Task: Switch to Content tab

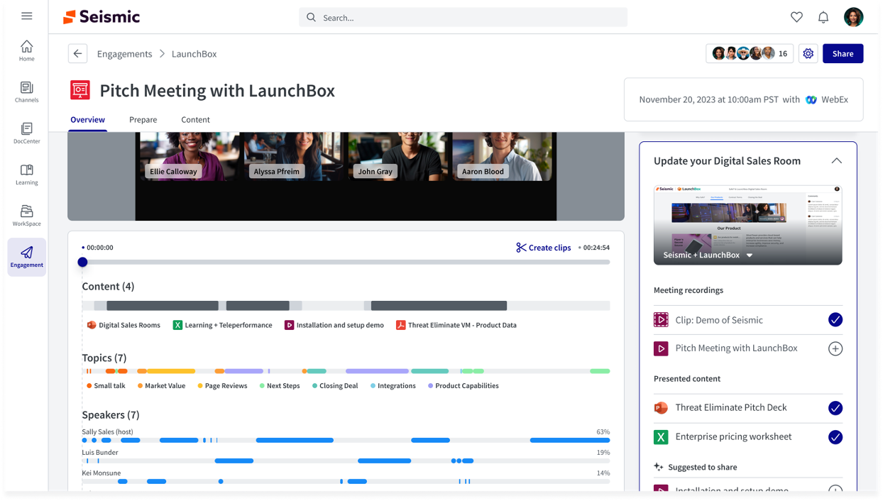Action: (195, 120)
